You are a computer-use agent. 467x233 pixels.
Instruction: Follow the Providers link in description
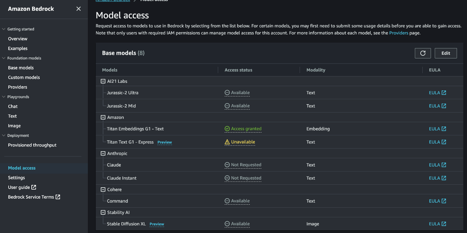click(399, 33)
